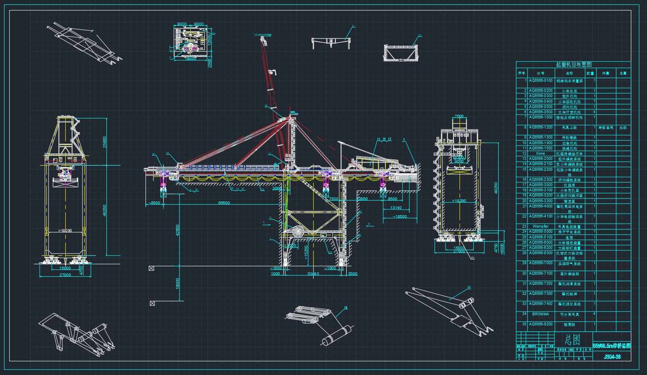Click callout 14 on right reeving diagram
This screenshot has width=647, height=375.
coord(469,288)
